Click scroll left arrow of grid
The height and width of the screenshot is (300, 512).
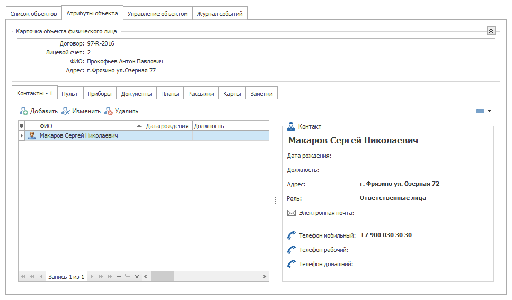pyautogui.click(x=146, y=277)
